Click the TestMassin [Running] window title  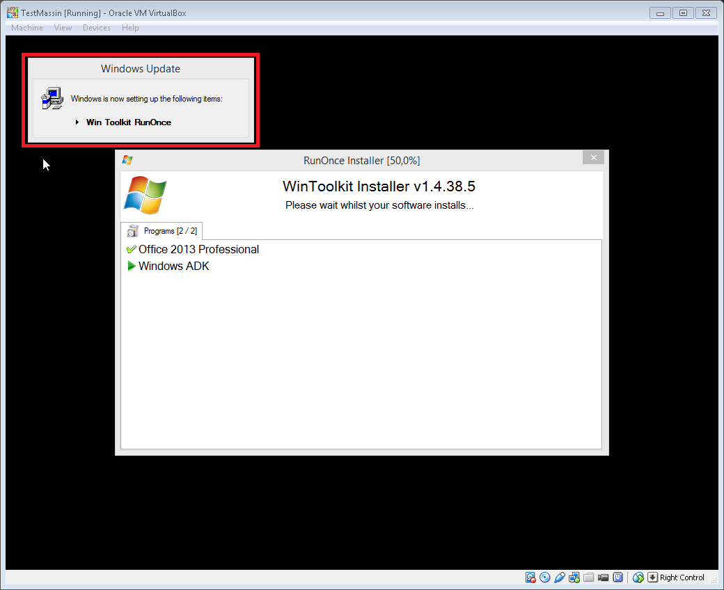pos(104,13)
